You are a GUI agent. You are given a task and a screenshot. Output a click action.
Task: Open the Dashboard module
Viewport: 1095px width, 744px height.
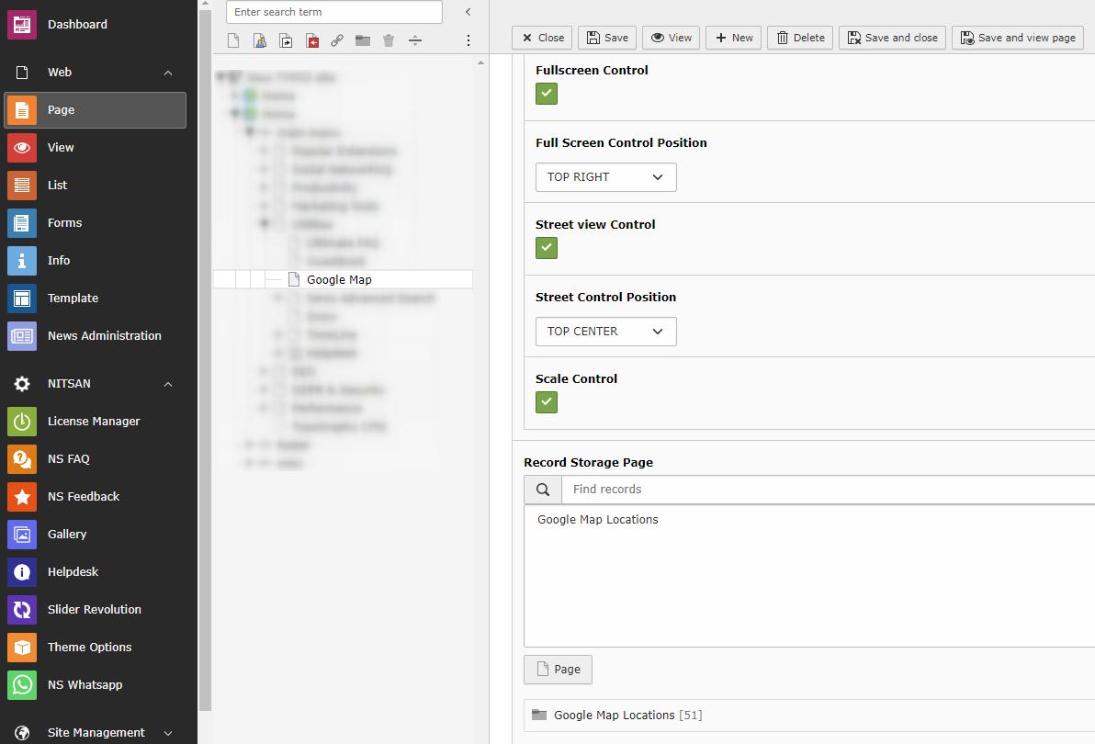click(95, 25)
